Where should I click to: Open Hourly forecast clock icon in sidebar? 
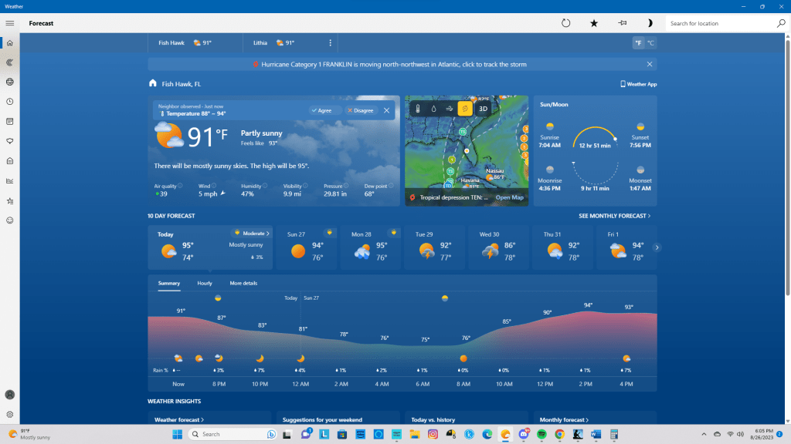pyautogui.click(x=9, y=102)
